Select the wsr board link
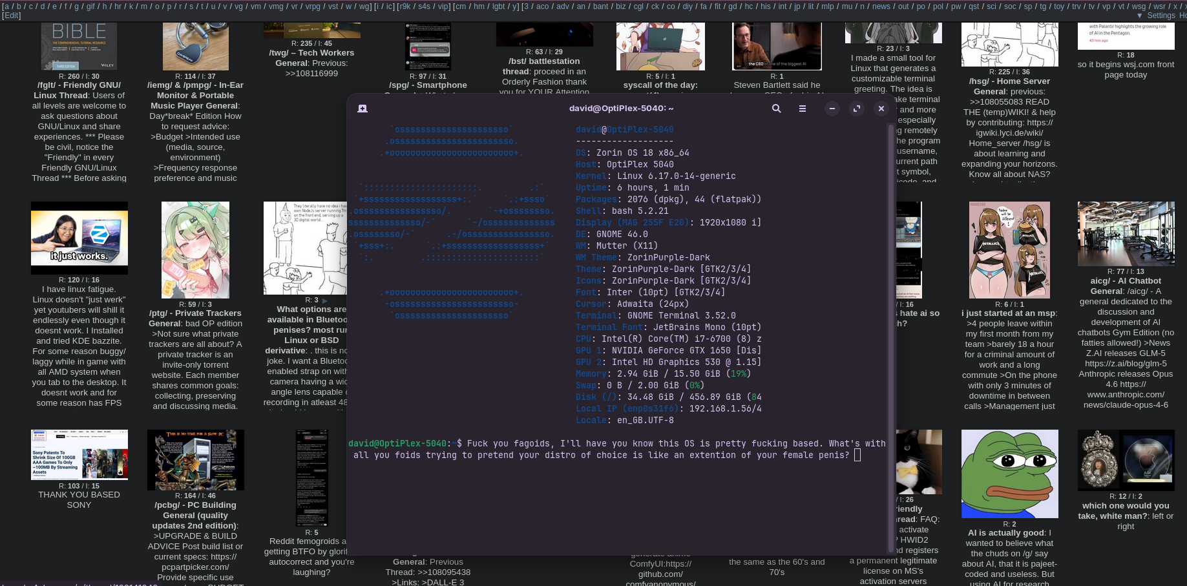The height and width of the screenshot is (586, 1187). [1160, 6]
